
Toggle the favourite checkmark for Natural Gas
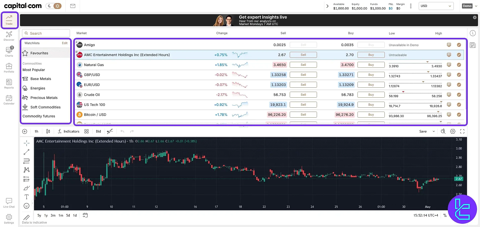[459, 65]
